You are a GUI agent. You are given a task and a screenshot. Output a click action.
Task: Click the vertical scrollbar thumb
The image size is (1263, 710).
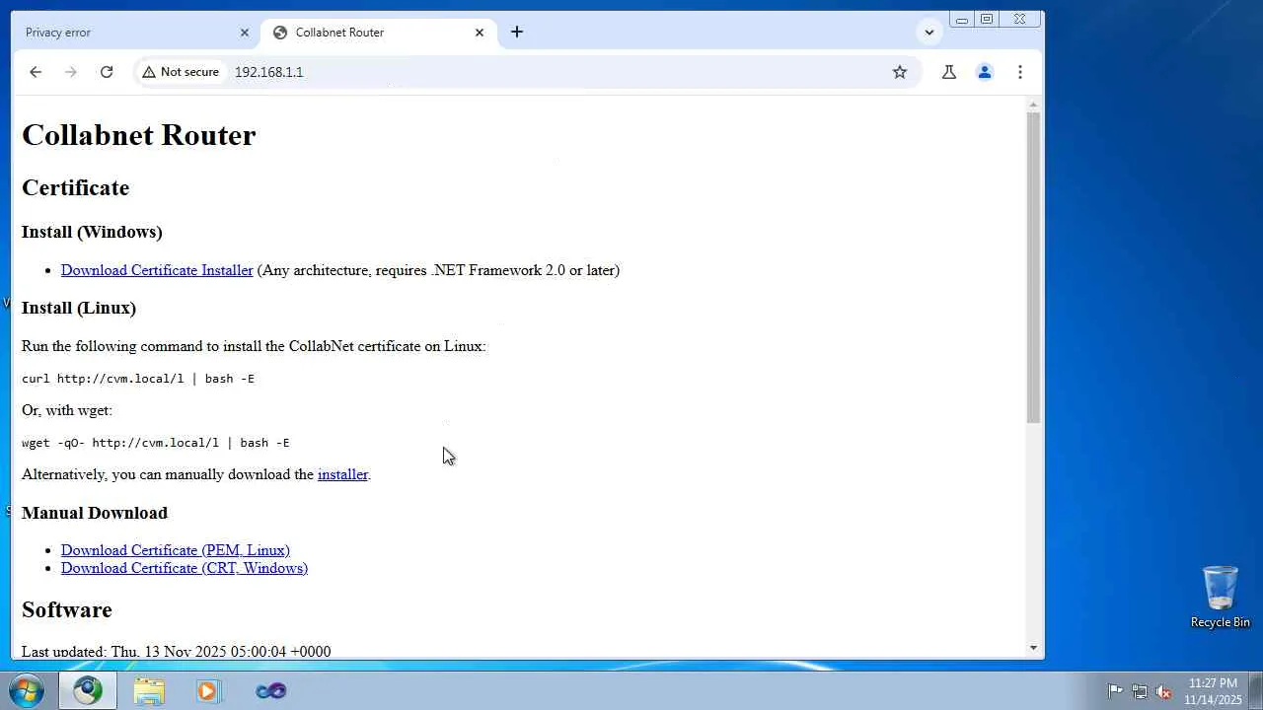coord(1033,268)
